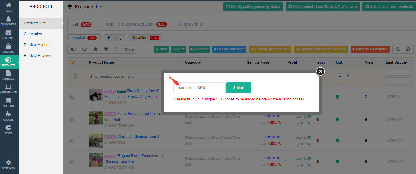Switch to the Disabled tab
Screen dimensions: 416x174
point(145,38)
